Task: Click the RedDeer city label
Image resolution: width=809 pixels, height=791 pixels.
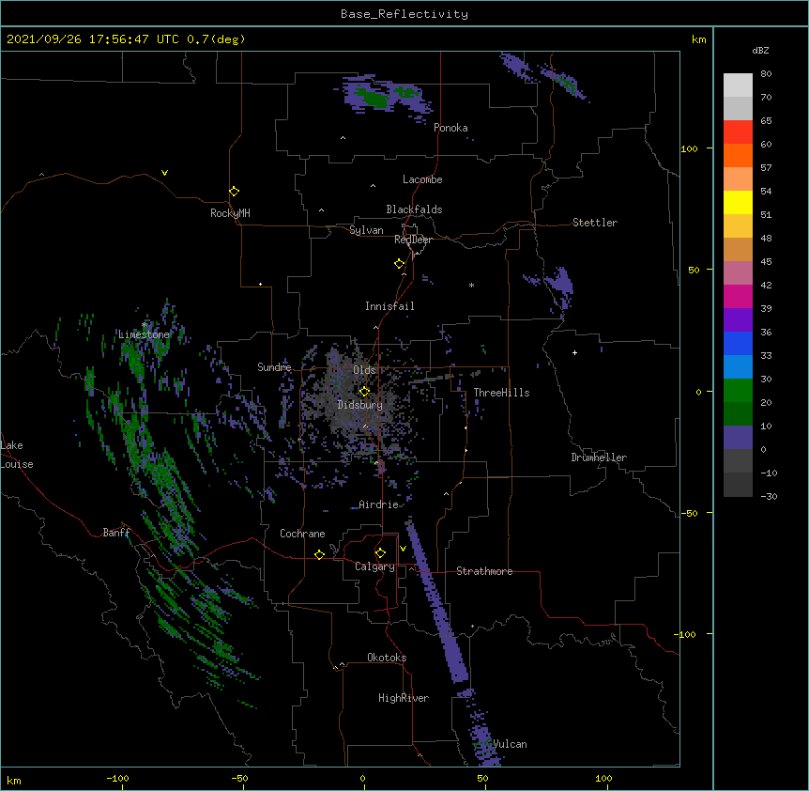Action: tap(413, 240)
